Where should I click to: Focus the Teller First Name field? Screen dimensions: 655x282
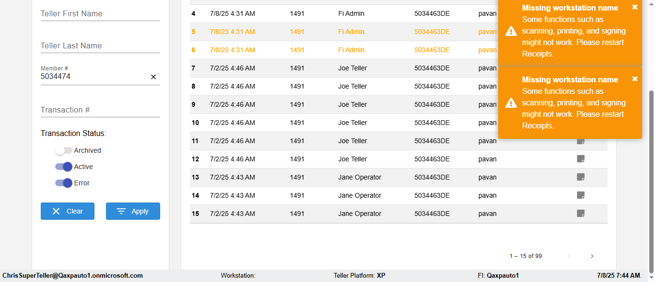pyautogui.click(x=100, y=14)
